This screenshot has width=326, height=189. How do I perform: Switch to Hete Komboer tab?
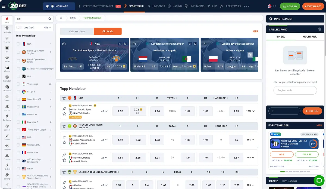77,31
